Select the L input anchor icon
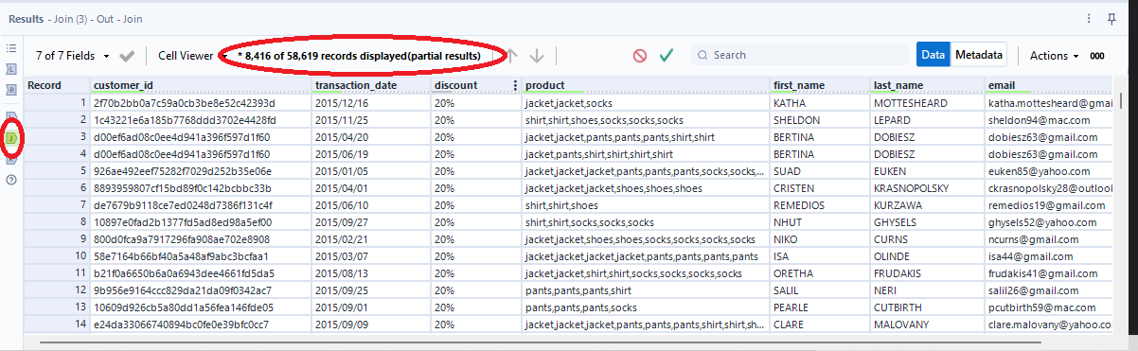1138x351 pixels. pyautogui.click(x=12, y=69)
